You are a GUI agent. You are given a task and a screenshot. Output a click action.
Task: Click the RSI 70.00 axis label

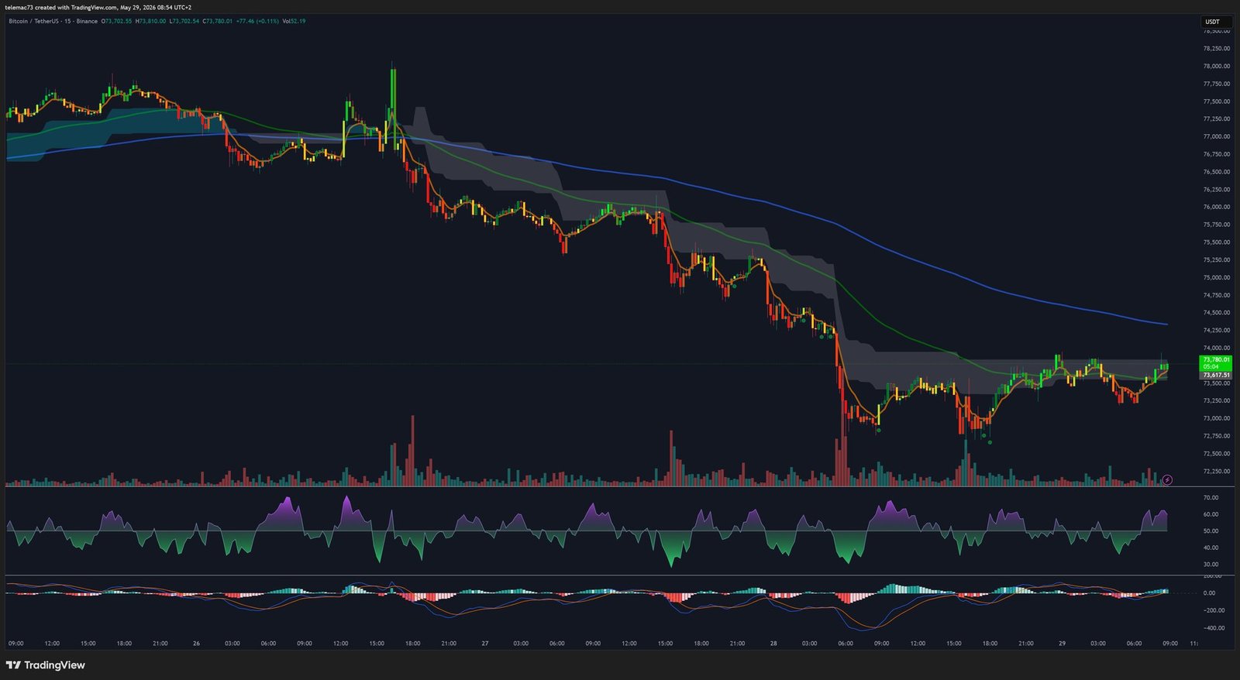pos(1211,497)
